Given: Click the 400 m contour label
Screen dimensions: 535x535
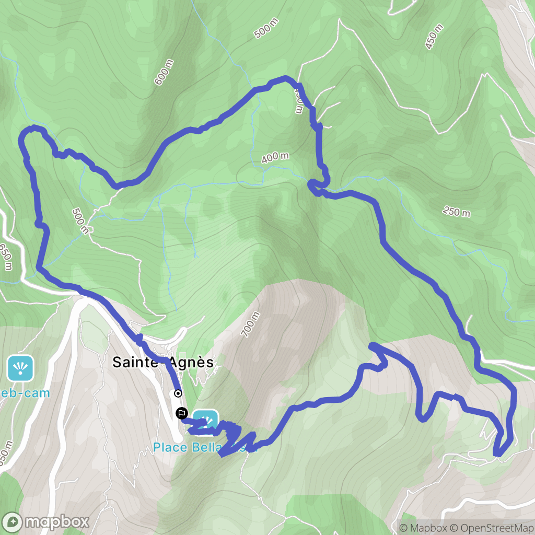Looking at the screenshot, I should coord(275,157).
